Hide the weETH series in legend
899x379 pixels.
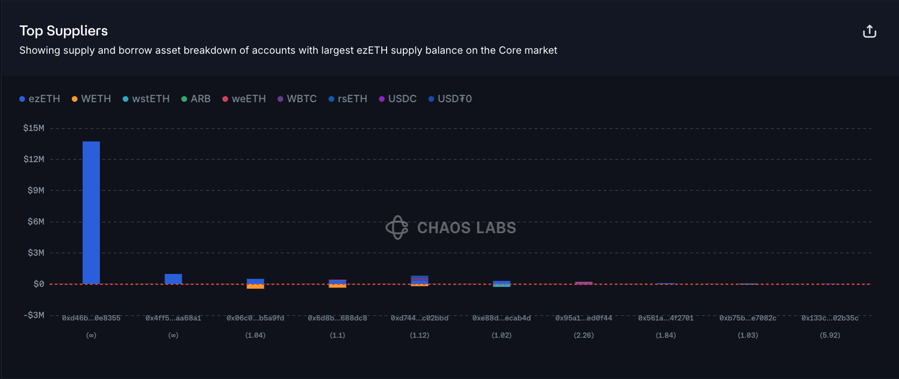[x=244, y=99]
